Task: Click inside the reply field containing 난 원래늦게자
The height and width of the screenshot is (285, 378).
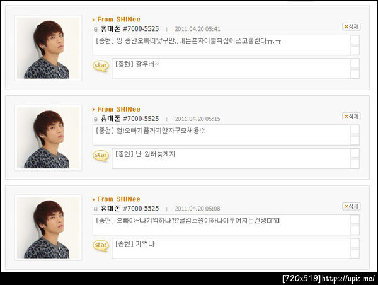Action: coord(231,158)
